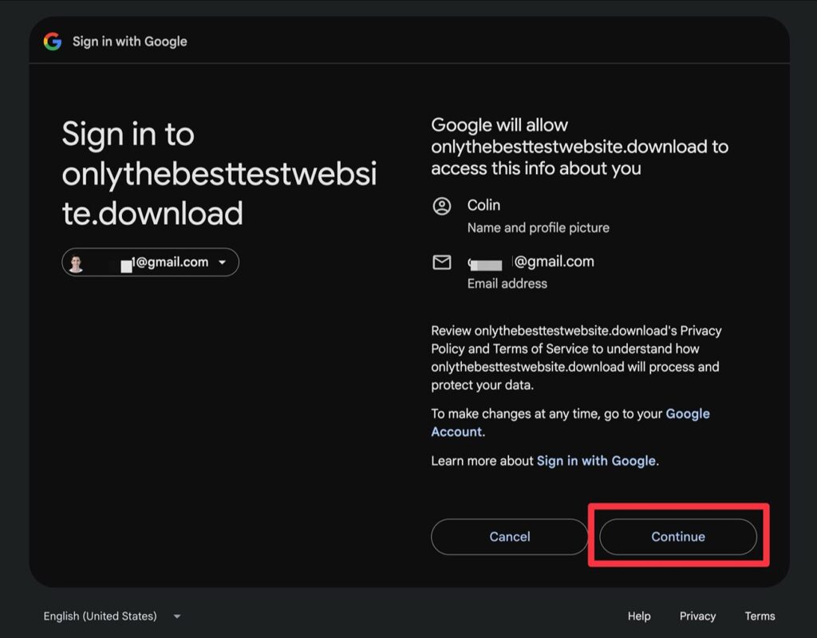Screen dimensions: 817x638
Task: Click the Continue button
Action: (678, 537)
